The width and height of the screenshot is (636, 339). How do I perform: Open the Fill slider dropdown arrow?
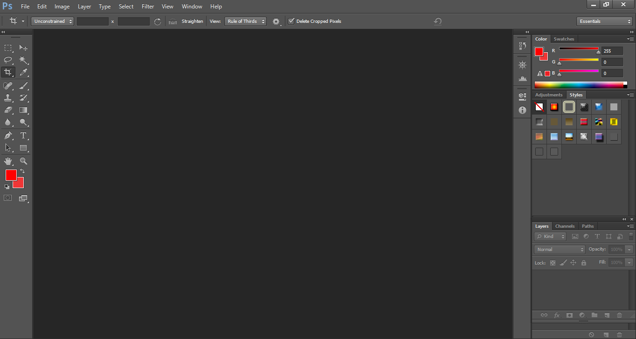[x=629, y=263]
